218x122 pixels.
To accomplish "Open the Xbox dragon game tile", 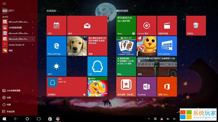I will pos(97,87).
